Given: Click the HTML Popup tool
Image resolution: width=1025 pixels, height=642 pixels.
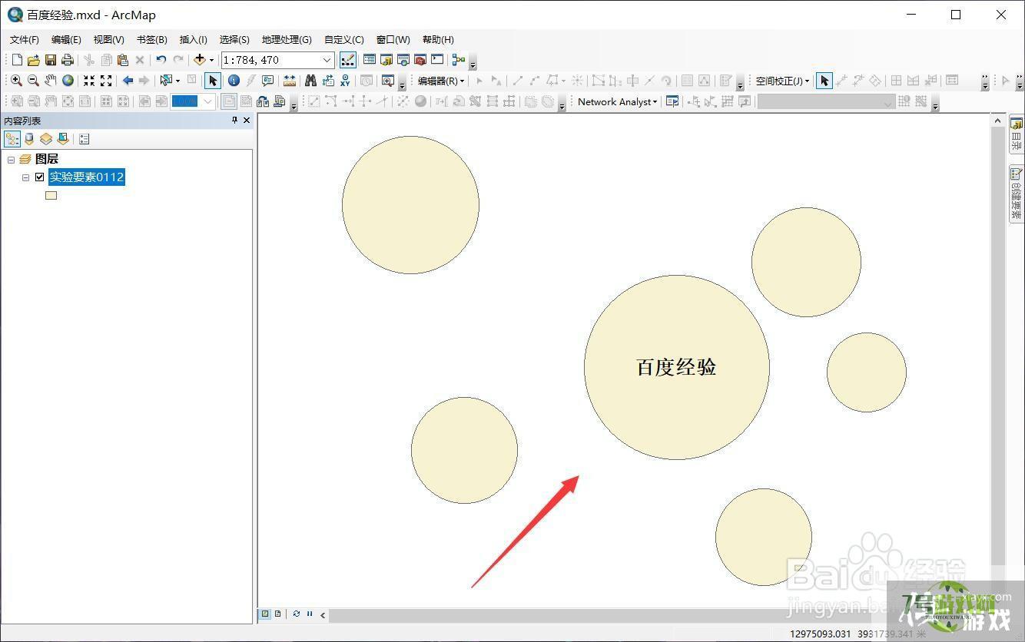Looking at the screenshot, I should click(x=267, y=81).
